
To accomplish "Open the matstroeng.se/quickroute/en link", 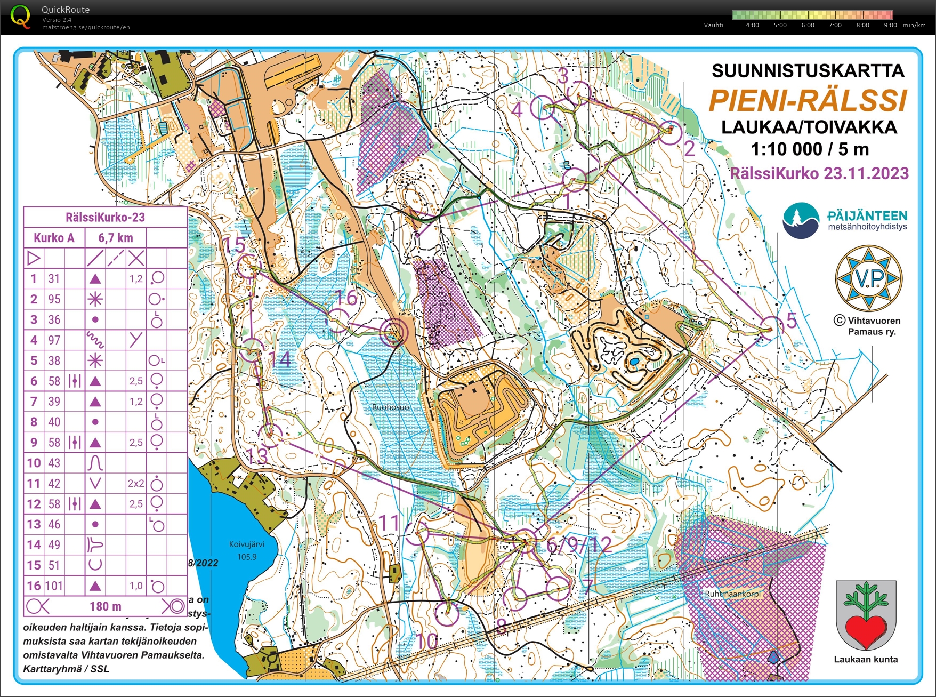I will pyautogui.click(x=86, y=27).
